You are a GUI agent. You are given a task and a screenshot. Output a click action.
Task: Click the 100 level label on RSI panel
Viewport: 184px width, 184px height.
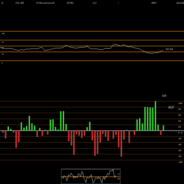click(3, 33)
